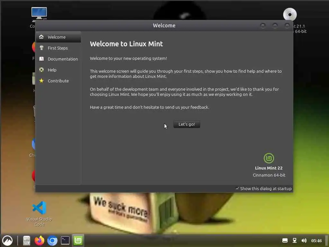Open the Documentation section
This screenshot has height=247, width=329.
[58, 59]
